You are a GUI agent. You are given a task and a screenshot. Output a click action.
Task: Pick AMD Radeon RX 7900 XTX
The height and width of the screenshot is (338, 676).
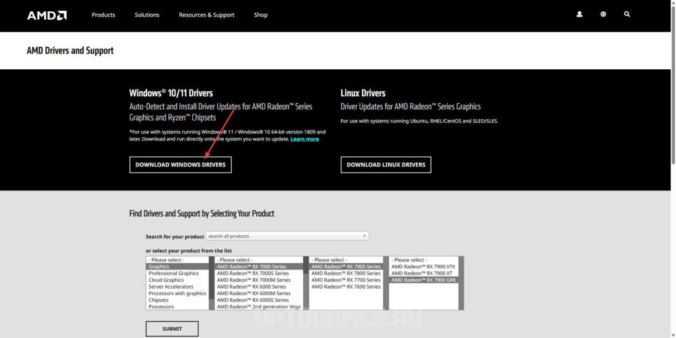(423, 267)
